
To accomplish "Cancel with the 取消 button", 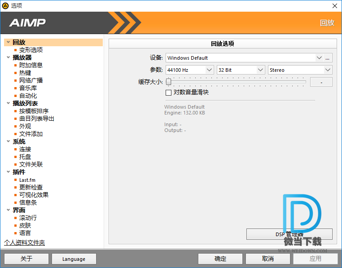I will (268, 259).
